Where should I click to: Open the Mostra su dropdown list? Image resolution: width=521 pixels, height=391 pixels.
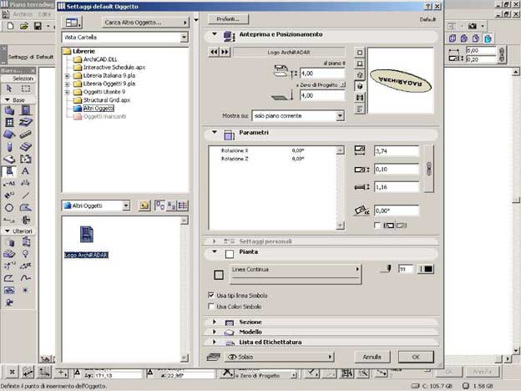(x=298, y=115)
